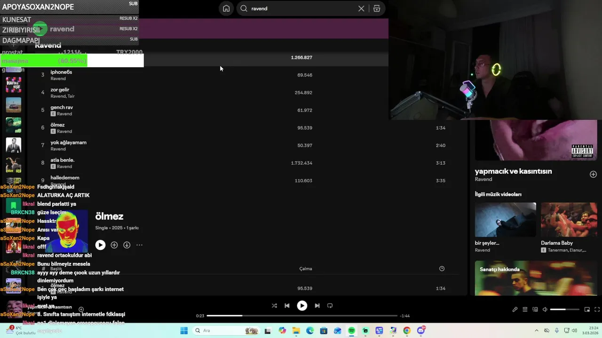The height and width of the screenshot is (338, 602).
Task: Skip to next track
Action: tap(317, 306)
